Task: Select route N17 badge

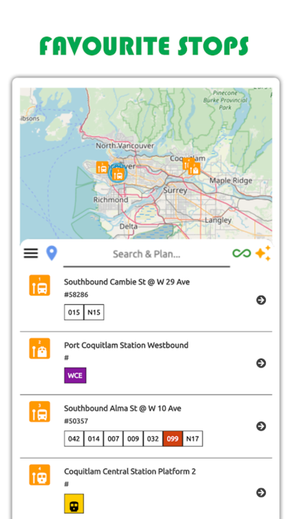Action: (x=192, y=438)
